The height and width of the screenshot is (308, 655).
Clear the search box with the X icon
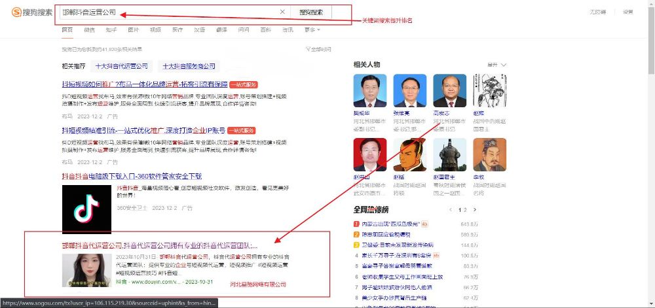click(282, 12)
